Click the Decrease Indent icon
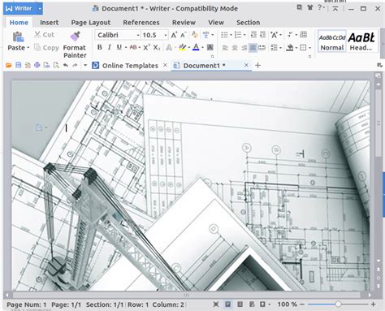 pyautogui.click(x=253, y=35)
